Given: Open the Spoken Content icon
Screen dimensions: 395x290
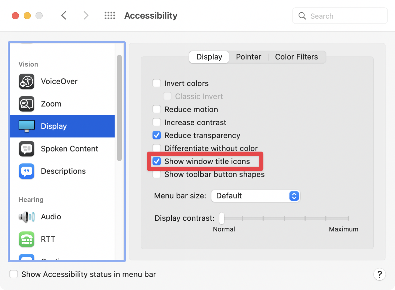Looking at the screenshot, I should tap(27, 149).
